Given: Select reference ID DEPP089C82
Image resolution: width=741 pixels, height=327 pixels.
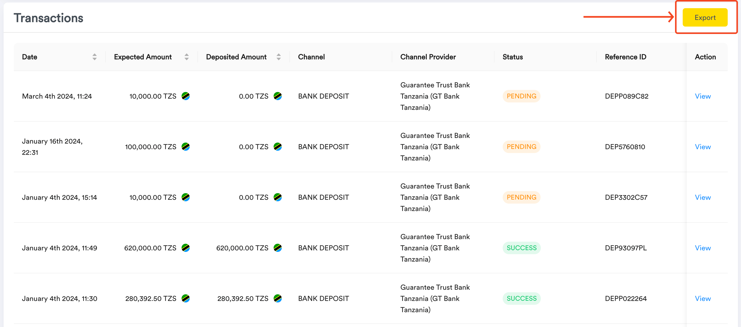Looking at the screenshot, I should (626, 96).
